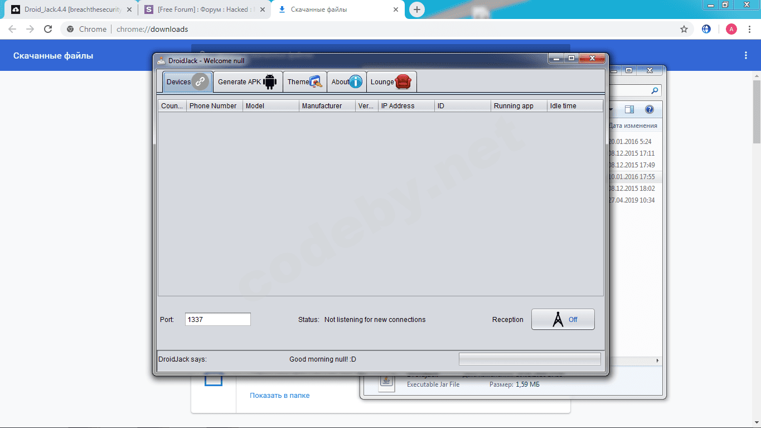This screenshot has width=761, height=428.
Task: Close the Chrome window
Action: 746,4
